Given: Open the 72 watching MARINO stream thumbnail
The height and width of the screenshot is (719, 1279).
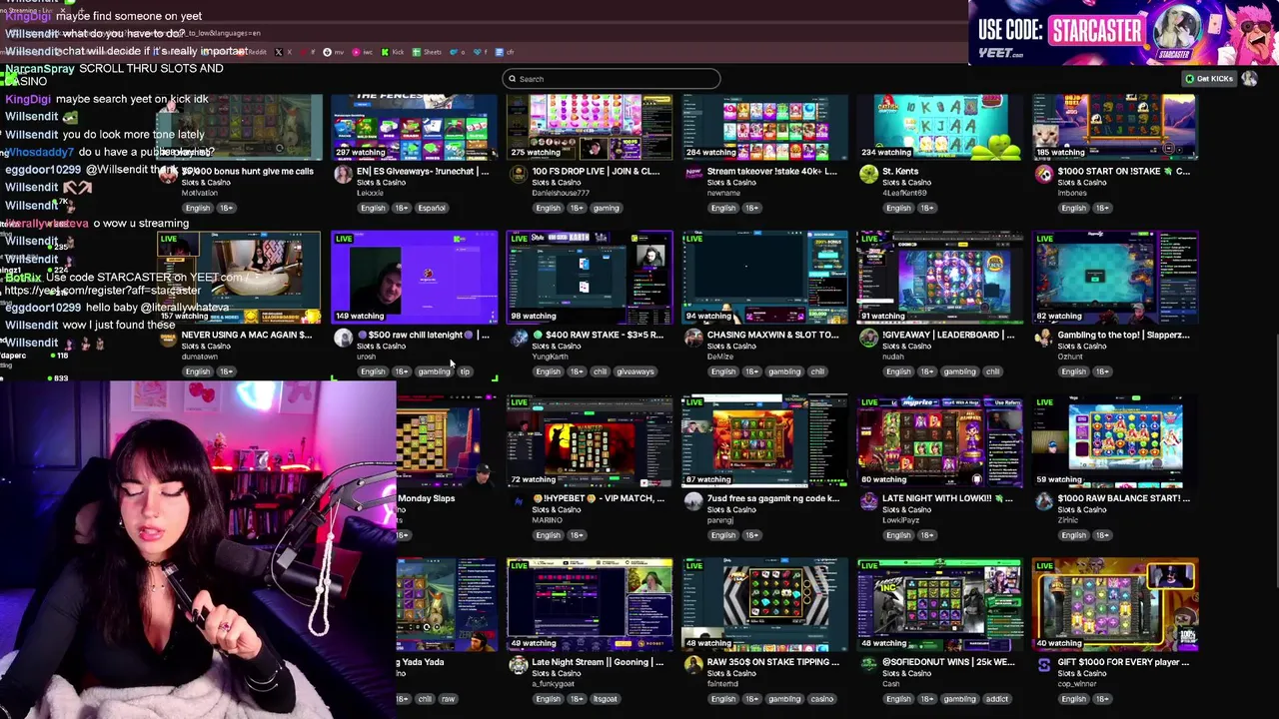Looking at the screenshot, I should 590,440.
